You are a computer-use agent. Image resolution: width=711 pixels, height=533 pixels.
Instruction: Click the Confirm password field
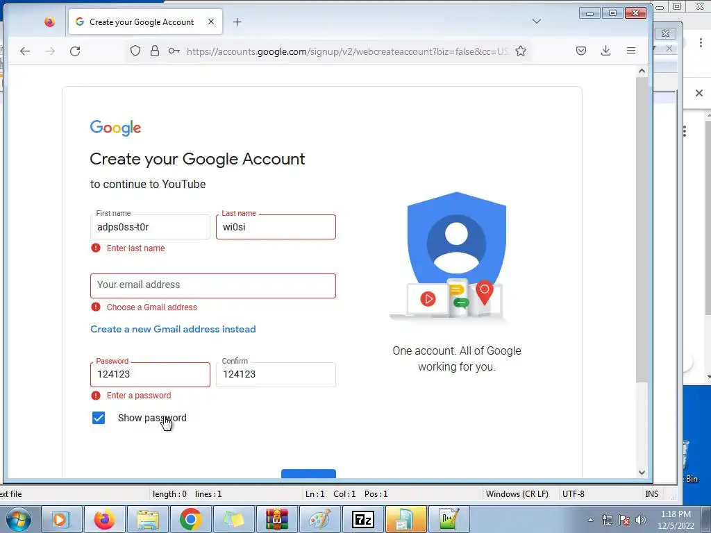(276, 375)
